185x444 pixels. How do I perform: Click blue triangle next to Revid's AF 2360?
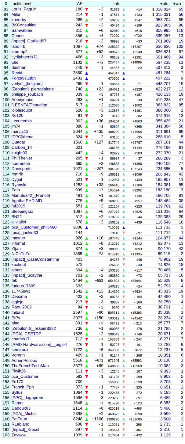tap(87, 73)
